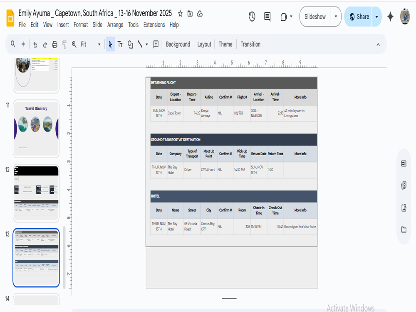Expand the Slideshow options arrow

click(x=336, y=17)
